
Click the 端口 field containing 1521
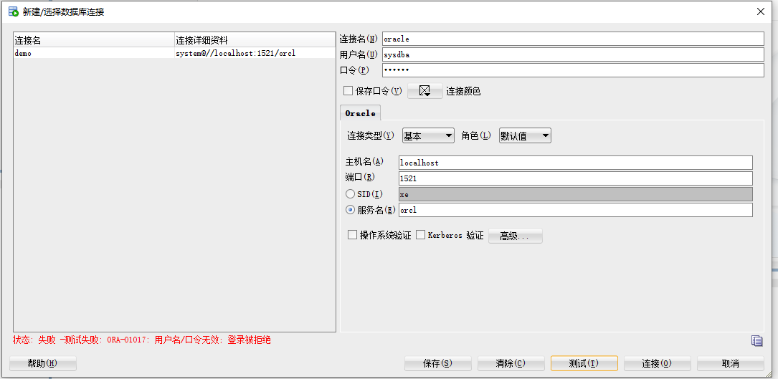(576, 178)
